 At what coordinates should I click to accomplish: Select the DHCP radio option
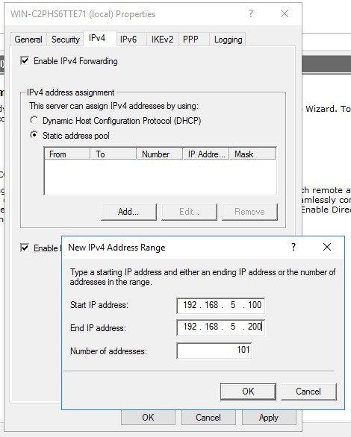tap(34, 120)
